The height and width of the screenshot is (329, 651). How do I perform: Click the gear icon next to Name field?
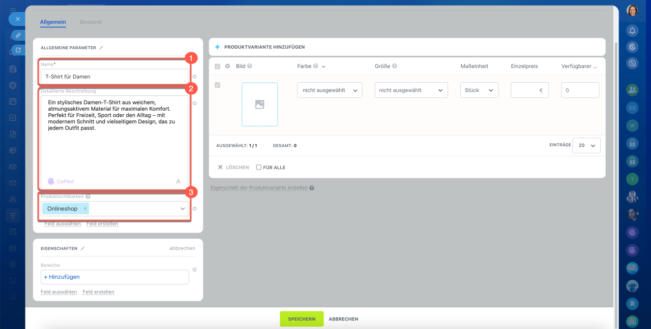[194, 77]
